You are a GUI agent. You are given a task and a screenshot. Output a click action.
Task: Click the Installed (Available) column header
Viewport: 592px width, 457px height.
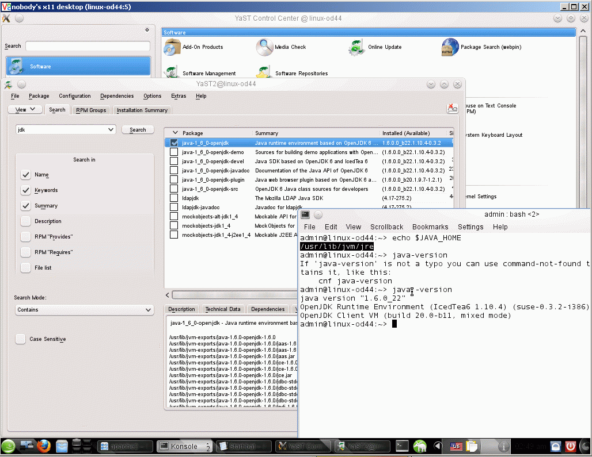click(406, 133)
